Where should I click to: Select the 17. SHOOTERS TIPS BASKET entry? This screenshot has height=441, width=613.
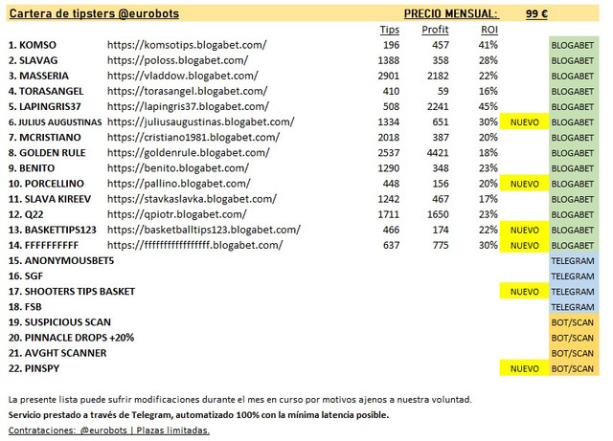(72, 292)
